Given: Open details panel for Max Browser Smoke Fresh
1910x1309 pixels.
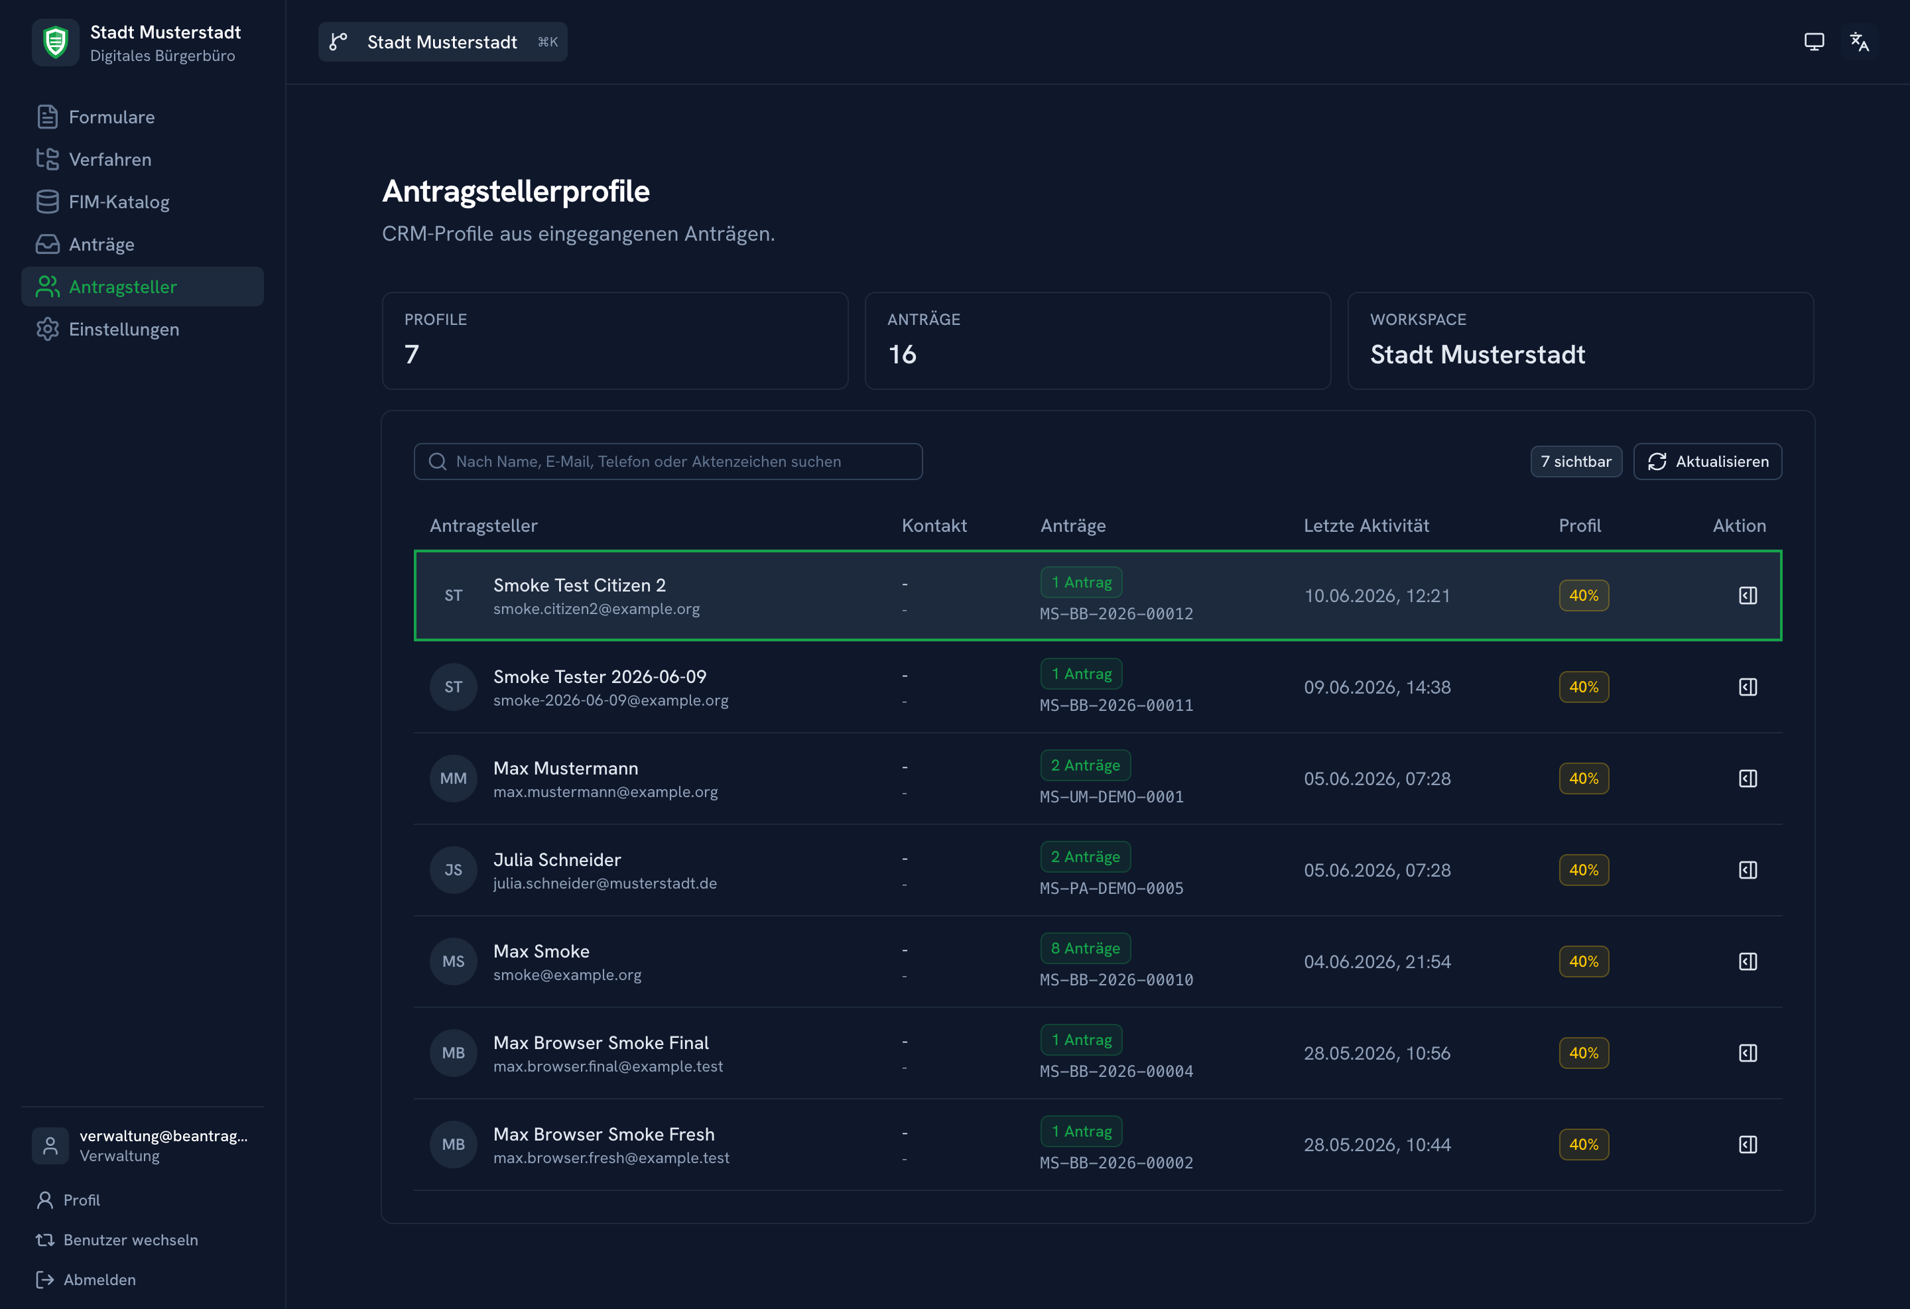Looking at the screenshot, I should pyautogui.click(x=1748, y=1145).
